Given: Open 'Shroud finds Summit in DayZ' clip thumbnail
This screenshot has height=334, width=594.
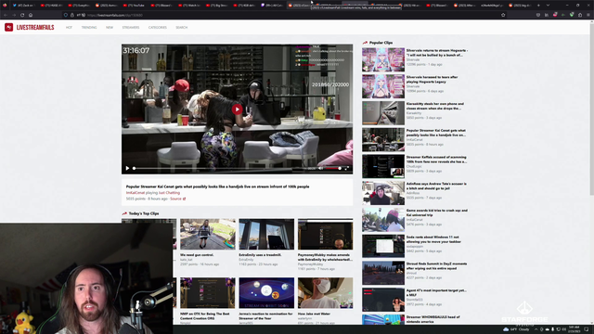Looking at the screenshot, I should (383, 273).
